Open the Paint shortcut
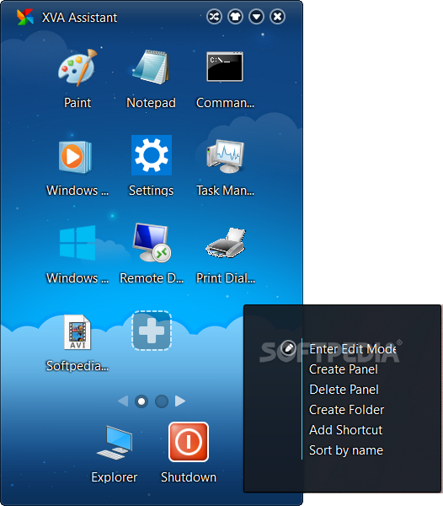This screenshot has width=443, height=506. [x=77, y=68]
